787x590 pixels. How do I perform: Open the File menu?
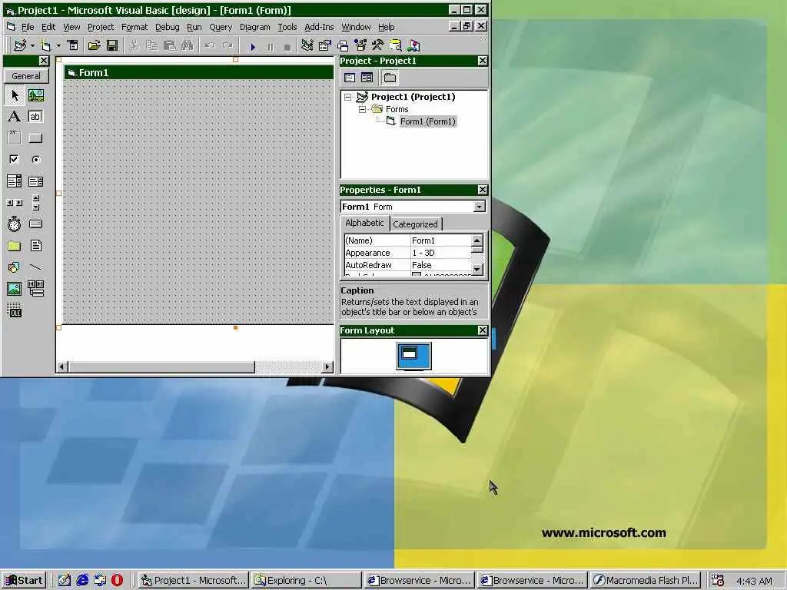(x=28, y=27)
